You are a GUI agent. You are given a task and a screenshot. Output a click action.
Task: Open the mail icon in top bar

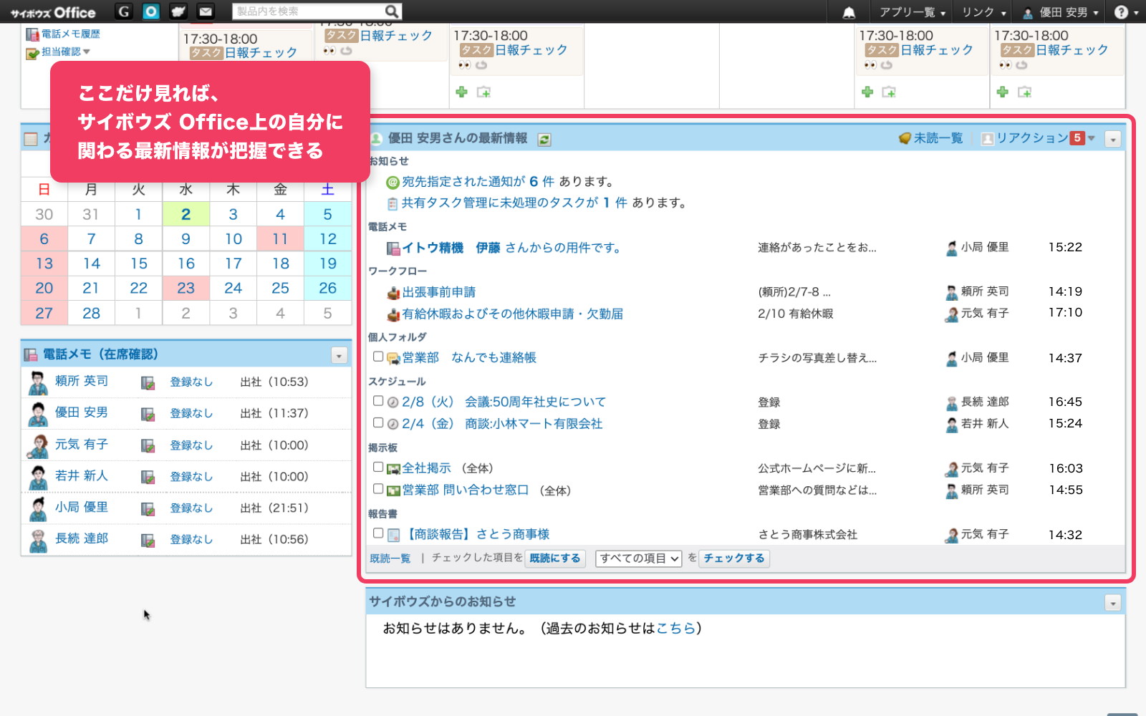point(206,11)
